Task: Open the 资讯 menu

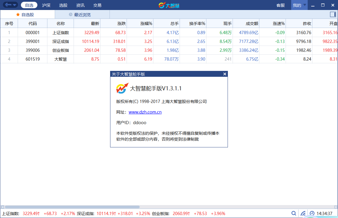Action: point(80,5)
